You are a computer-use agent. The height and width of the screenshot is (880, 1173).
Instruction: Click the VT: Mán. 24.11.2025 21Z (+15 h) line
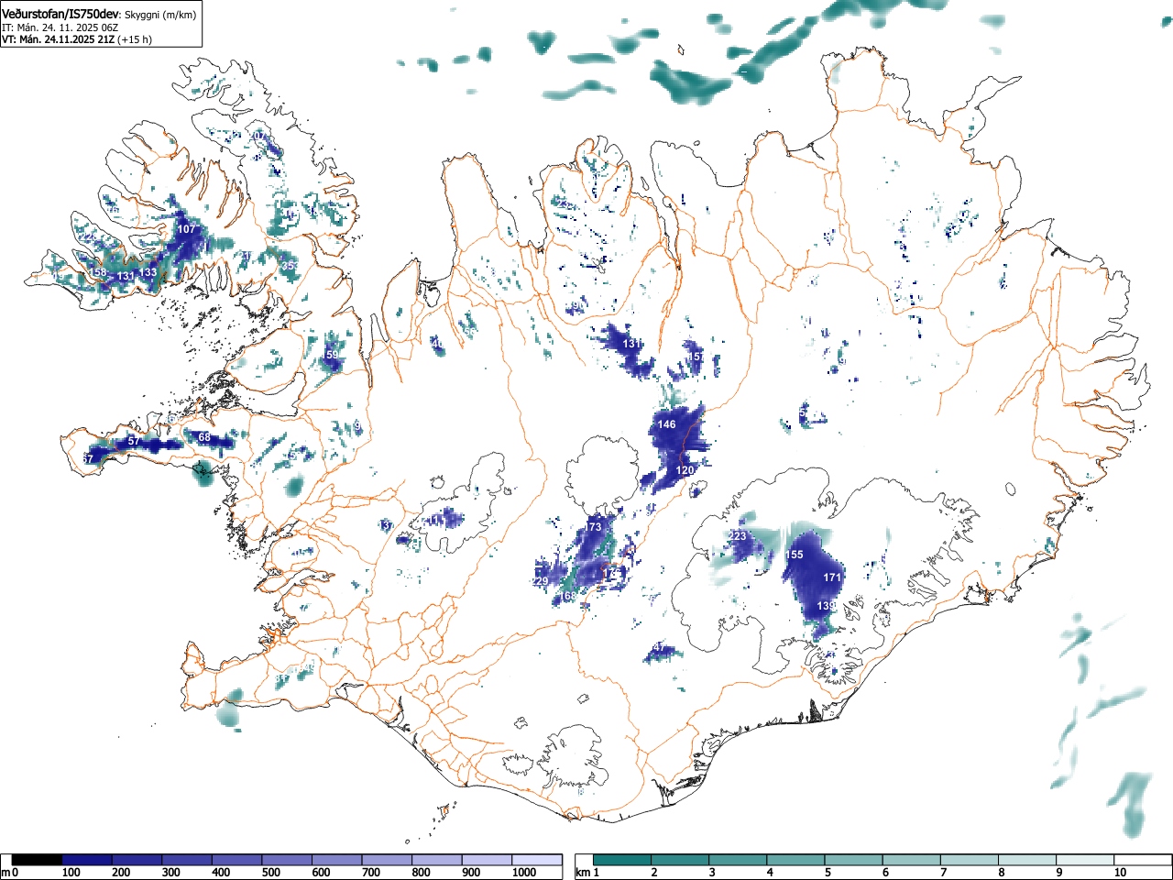tap(77, 39)
